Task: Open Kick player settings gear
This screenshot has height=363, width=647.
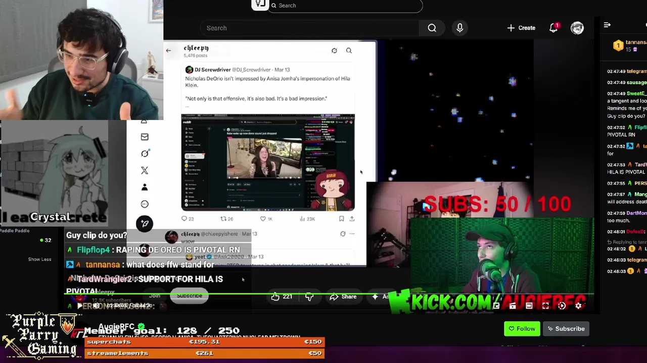Action: pyautogui.click(x=579, y=306)
